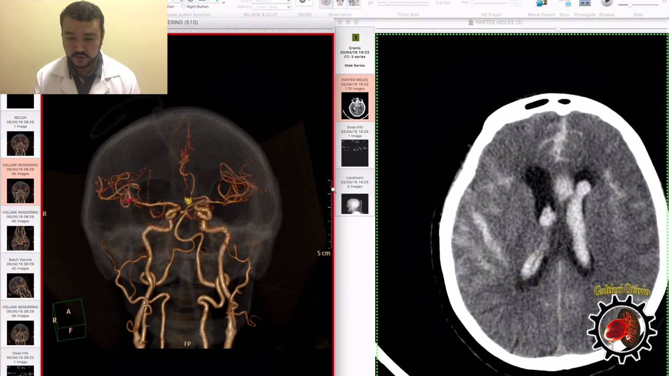Click the yellow marker on the vessels
This screenshot has width=669, height=376.
pyautogui.click(x=189, y=201)
